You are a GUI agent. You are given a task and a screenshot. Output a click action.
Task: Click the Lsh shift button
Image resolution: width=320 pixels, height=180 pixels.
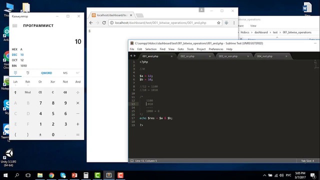15,82
